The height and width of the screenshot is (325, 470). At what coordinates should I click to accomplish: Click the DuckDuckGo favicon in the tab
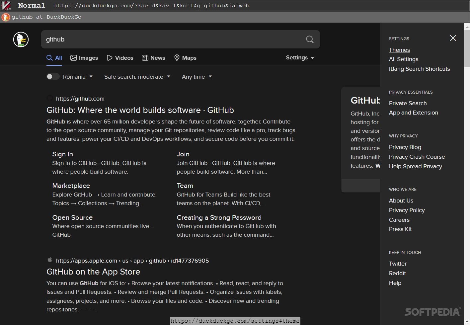6,17
